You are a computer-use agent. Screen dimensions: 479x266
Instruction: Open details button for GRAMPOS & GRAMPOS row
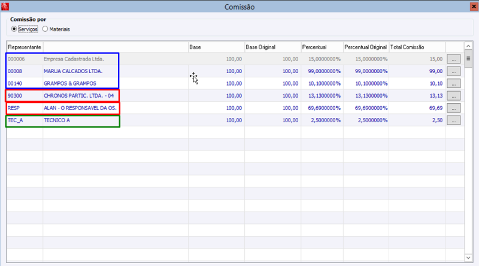point(454,83)
